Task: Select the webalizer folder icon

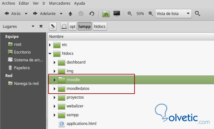Action: [x=62, y=106]
